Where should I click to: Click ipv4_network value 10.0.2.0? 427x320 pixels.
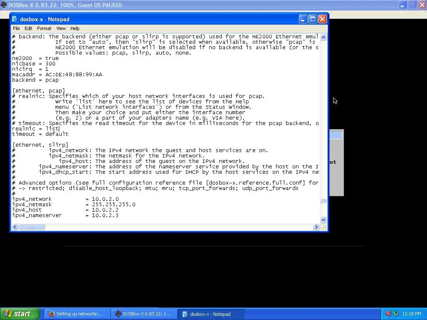[x=105, y=199]
